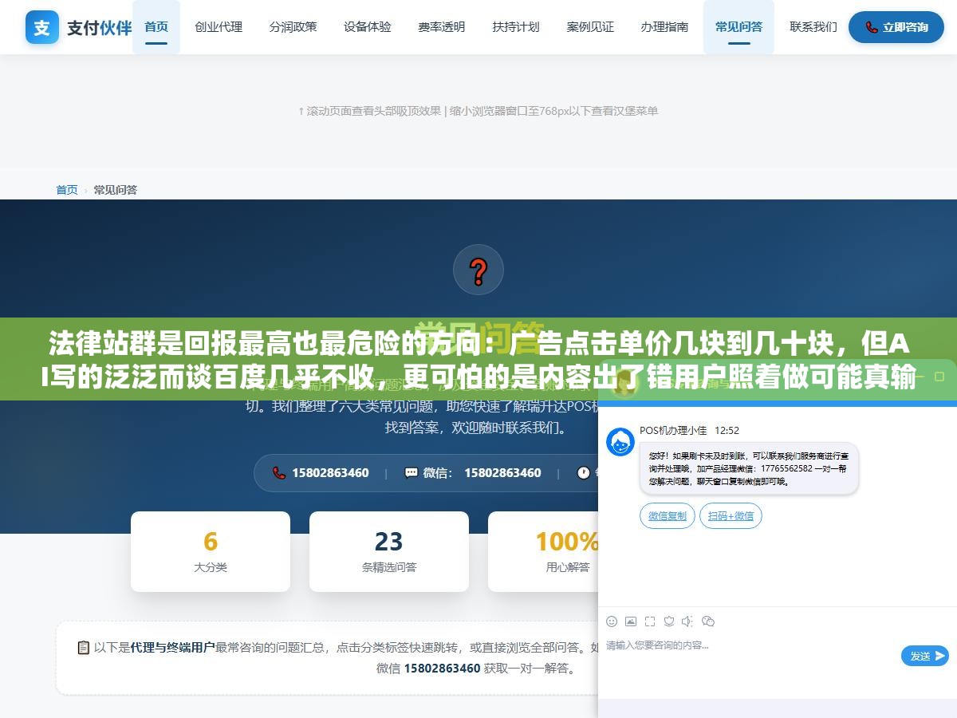Select 常见问答 in top navigation

pyautogui.click(x=738, y=27)
